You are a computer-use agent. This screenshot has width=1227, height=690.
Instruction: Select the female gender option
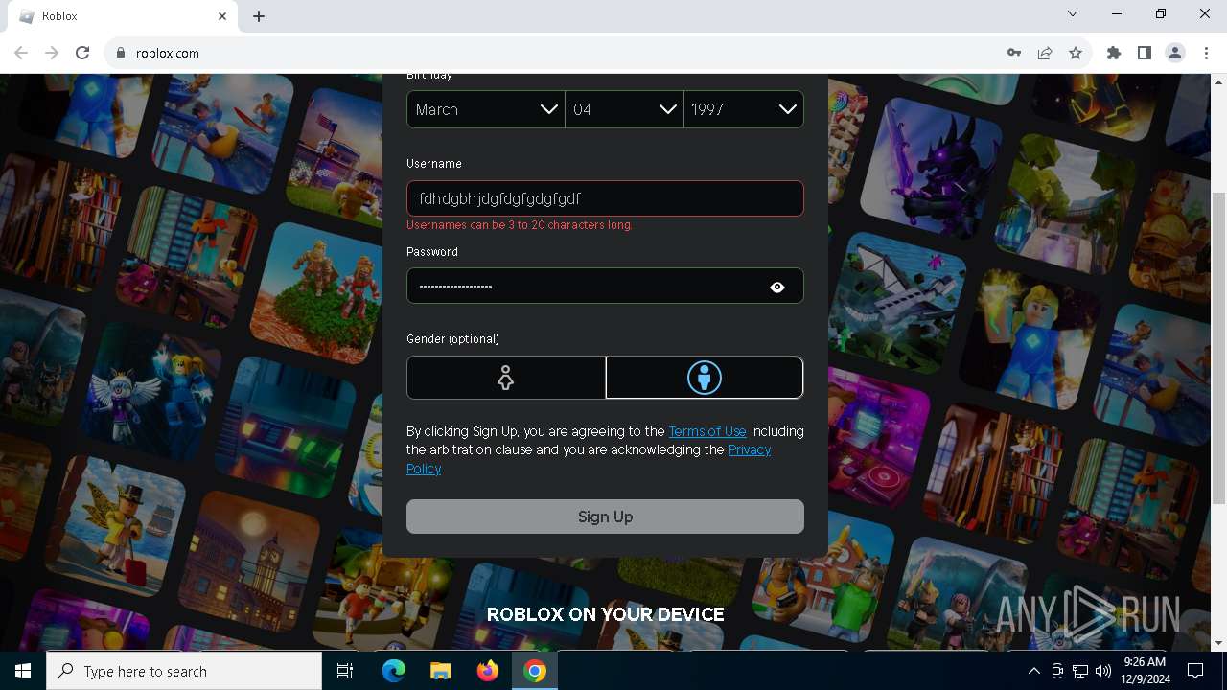506,378
